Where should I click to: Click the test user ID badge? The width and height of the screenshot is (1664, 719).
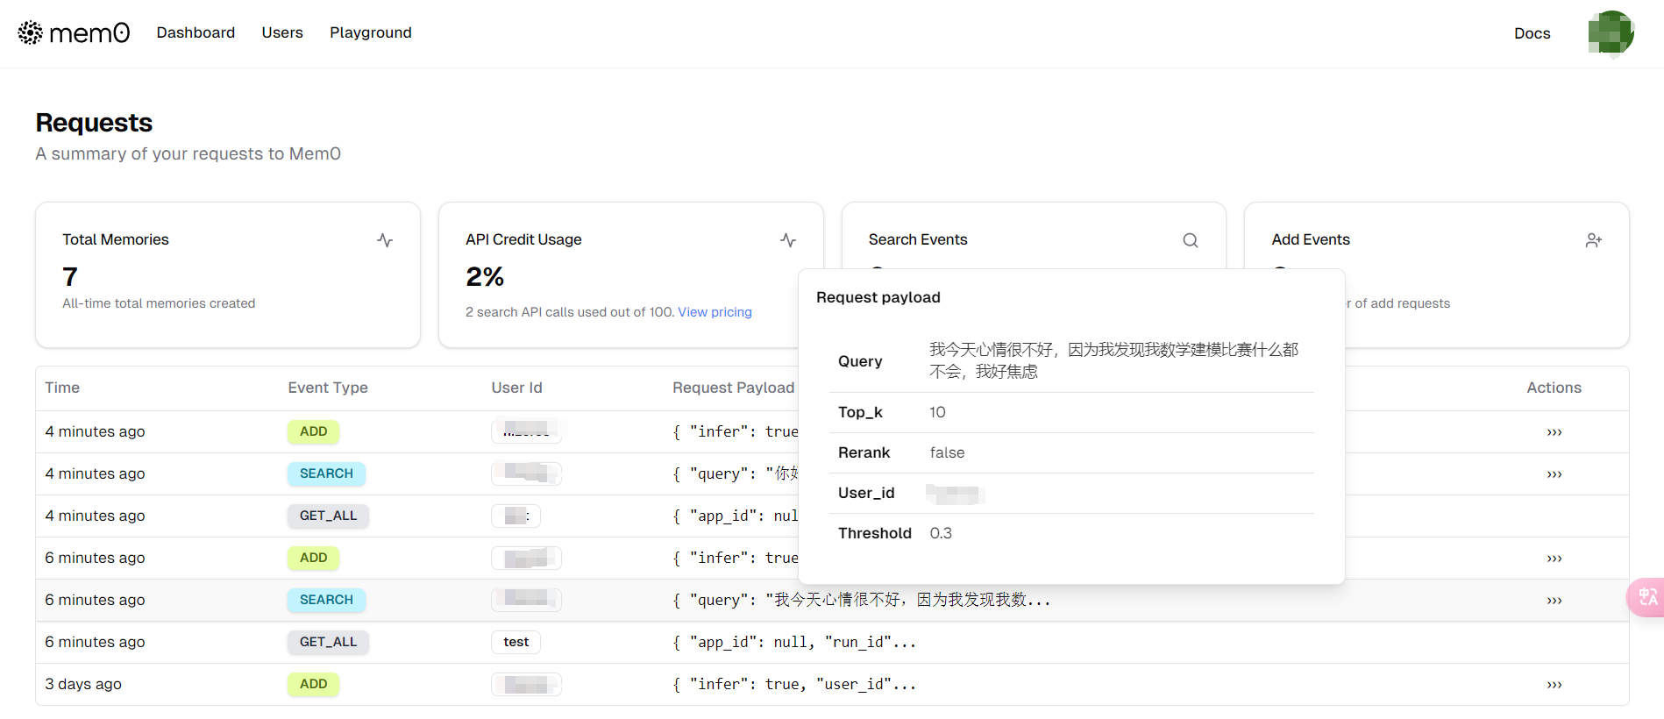[516, 642]
